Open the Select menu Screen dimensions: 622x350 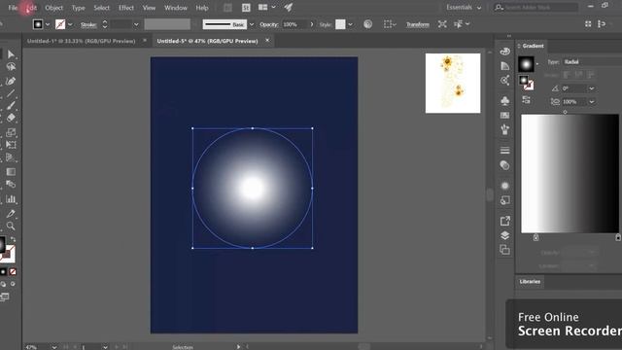(101, 8)
